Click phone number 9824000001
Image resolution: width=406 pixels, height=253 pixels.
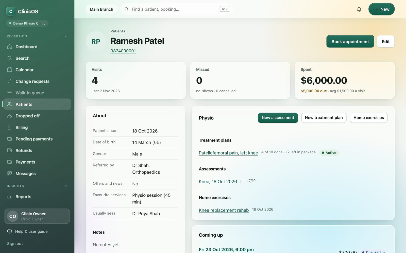tap(123, 51)
